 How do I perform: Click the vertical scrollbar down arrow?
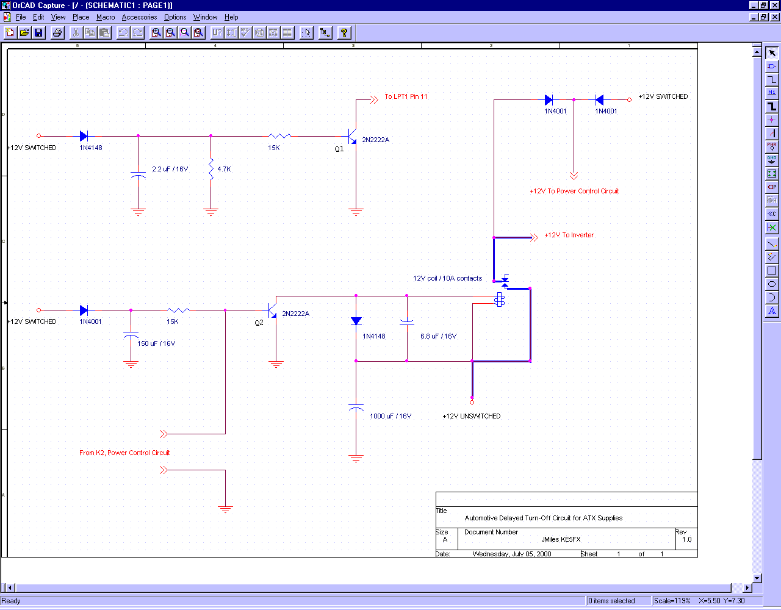point(757,578)
